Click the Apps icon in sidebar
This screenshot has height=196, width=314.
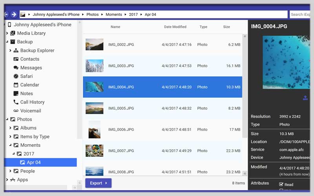point(13,180)
